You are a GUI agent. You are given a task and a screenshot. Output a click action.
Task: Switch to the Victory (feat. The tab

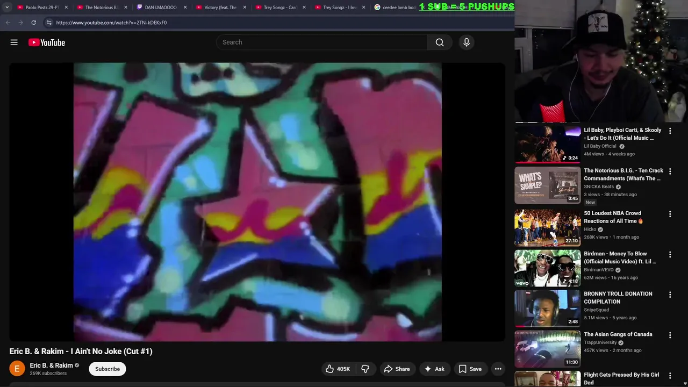[x=220, y=8]
